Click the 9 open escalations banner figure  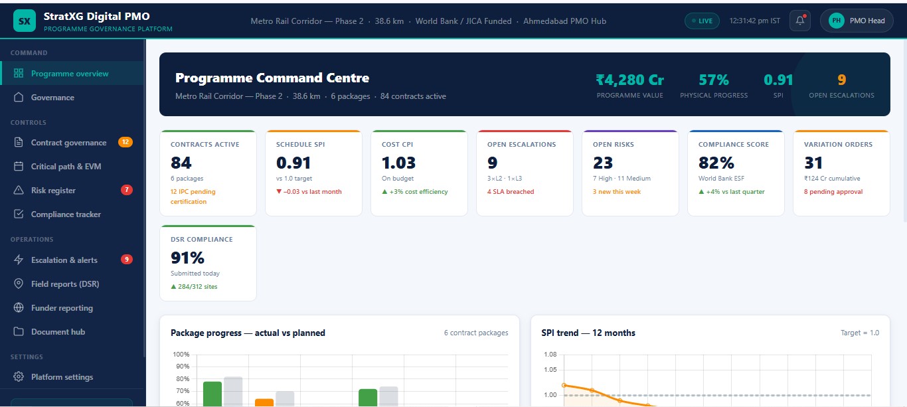pyautogui.click(x=841, y=80)
